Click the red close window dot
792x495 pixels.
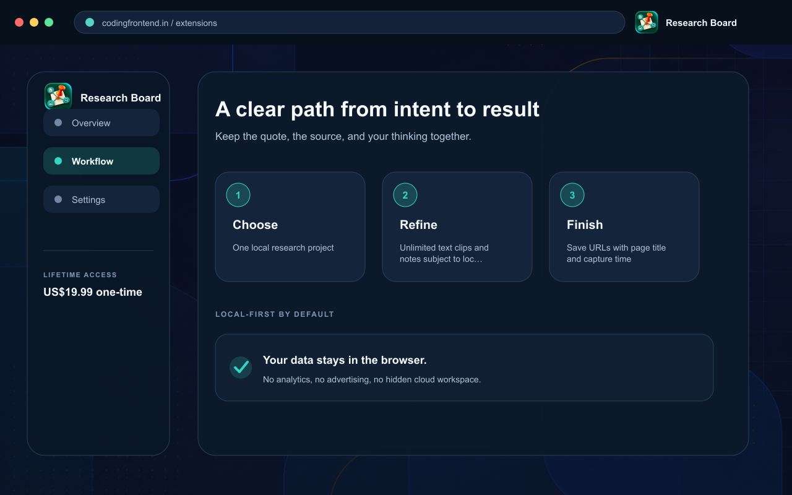19,22
